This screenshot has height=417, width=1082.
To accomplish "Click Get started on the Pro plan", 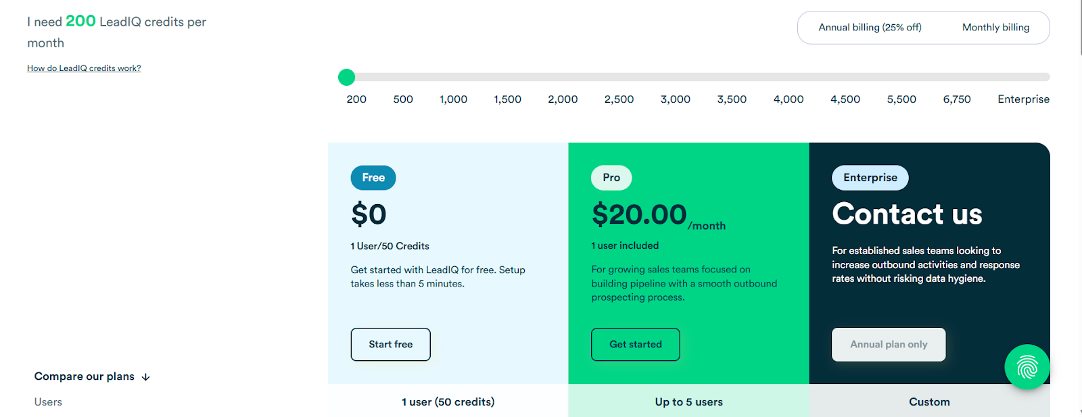I will tap(635, 344).
